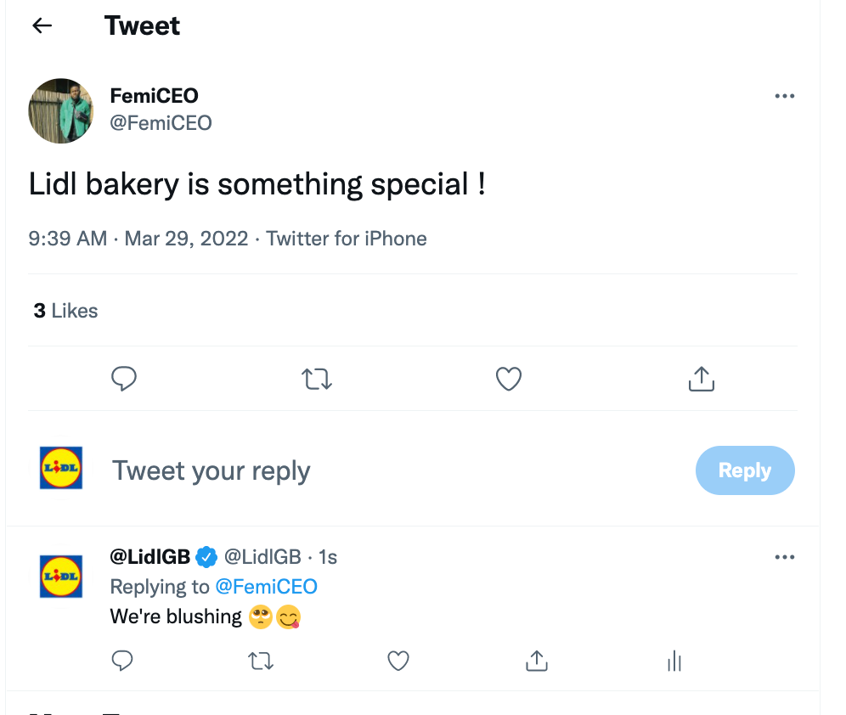
Task: Go back using the left arrow icon
Action: coord(42,25)
